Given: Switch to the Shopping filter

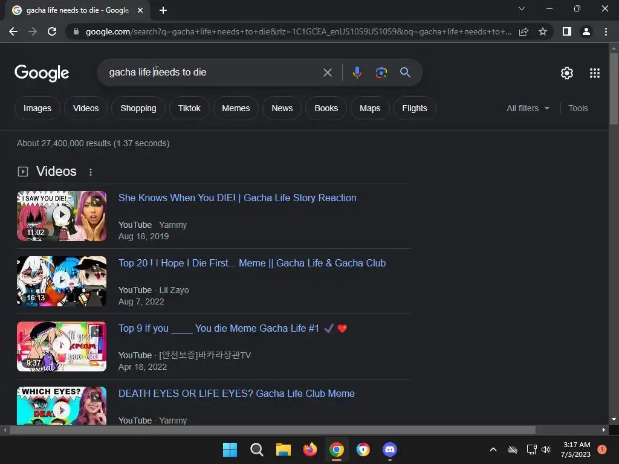Looking at the screenshot, I should coord(138,108).
